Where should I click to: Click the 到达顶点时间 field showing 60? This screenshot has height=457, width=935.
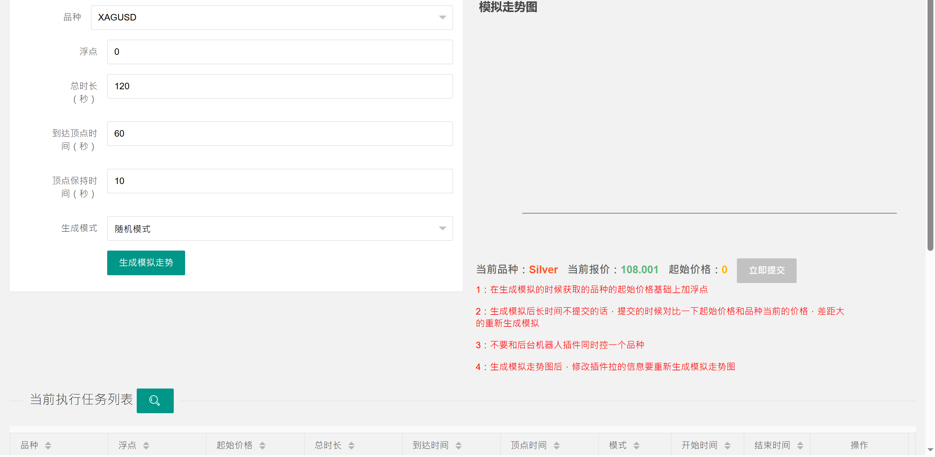coord(280,133)
